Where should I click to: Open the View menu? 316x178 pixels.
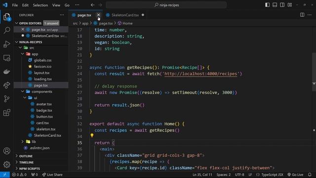coord(56,5)
